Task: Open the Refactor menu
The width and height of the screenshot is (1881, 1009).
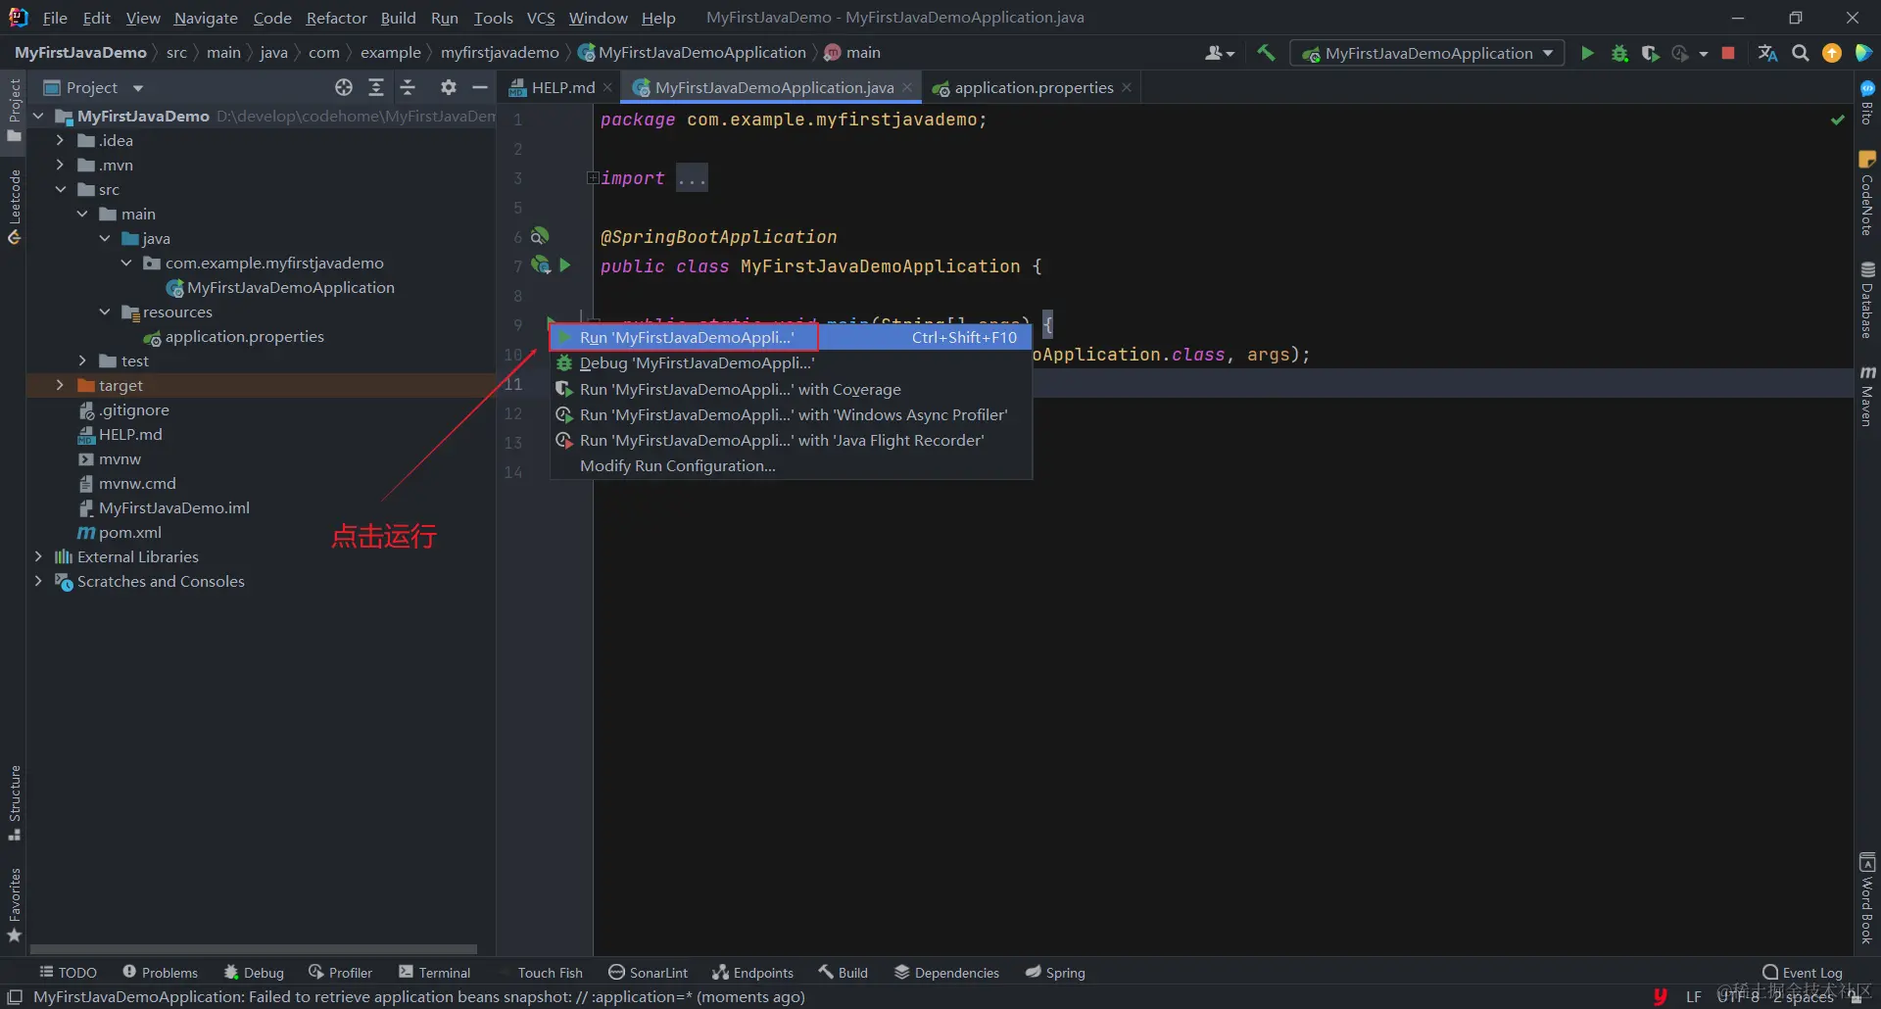Action: tap(336, 18)
